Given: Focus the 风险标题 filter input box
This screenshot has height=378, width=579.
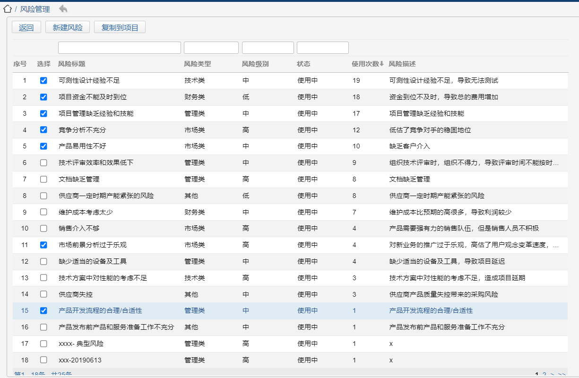Looking at the screenshot, I should 119,48.
